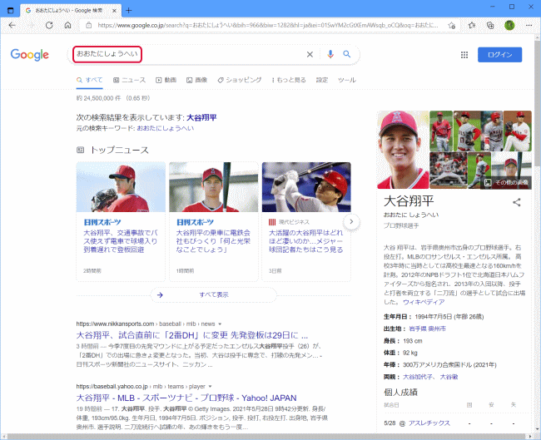This screenshot has width=541, height=440.
Task: Add this page to favorites star-plus icon
Action: (x=451, y=25)
